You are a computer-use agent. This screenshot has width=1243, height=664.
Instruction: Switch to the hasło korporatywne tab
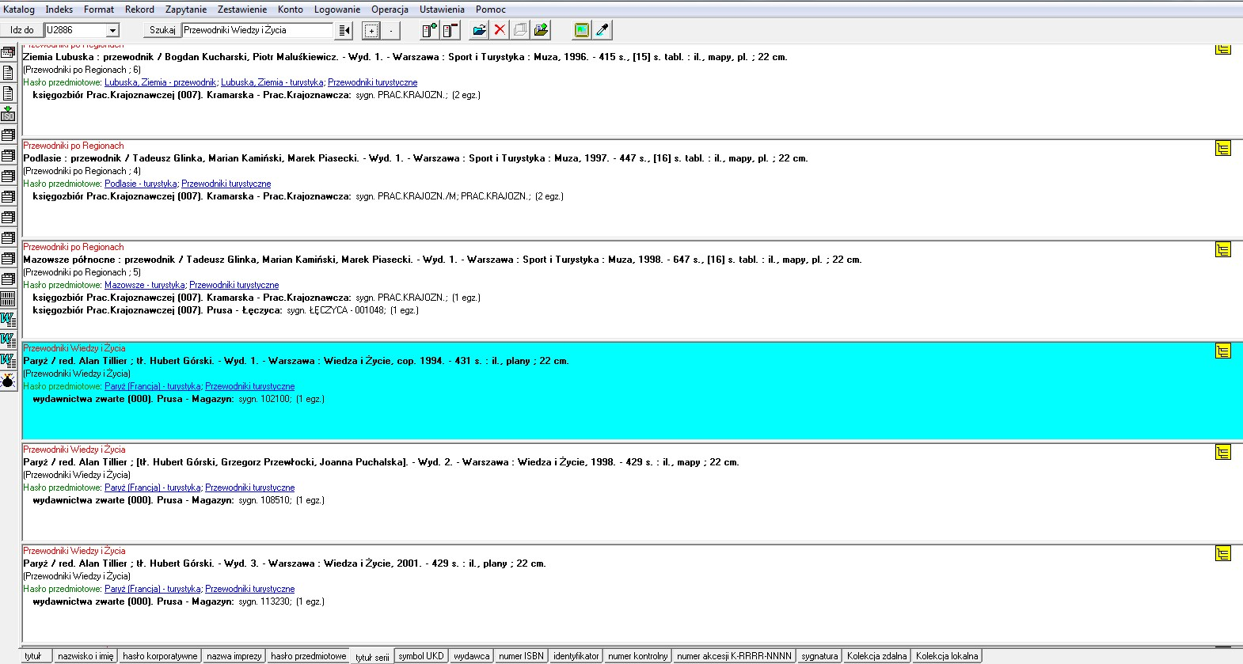(160, 656)
